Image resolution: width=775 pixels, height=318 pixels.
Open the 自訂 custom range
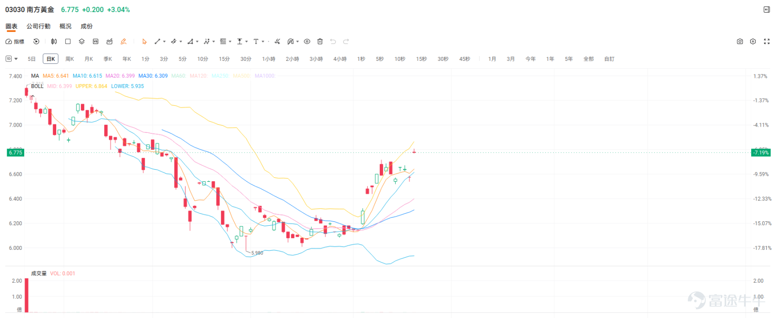coord(609,59)
